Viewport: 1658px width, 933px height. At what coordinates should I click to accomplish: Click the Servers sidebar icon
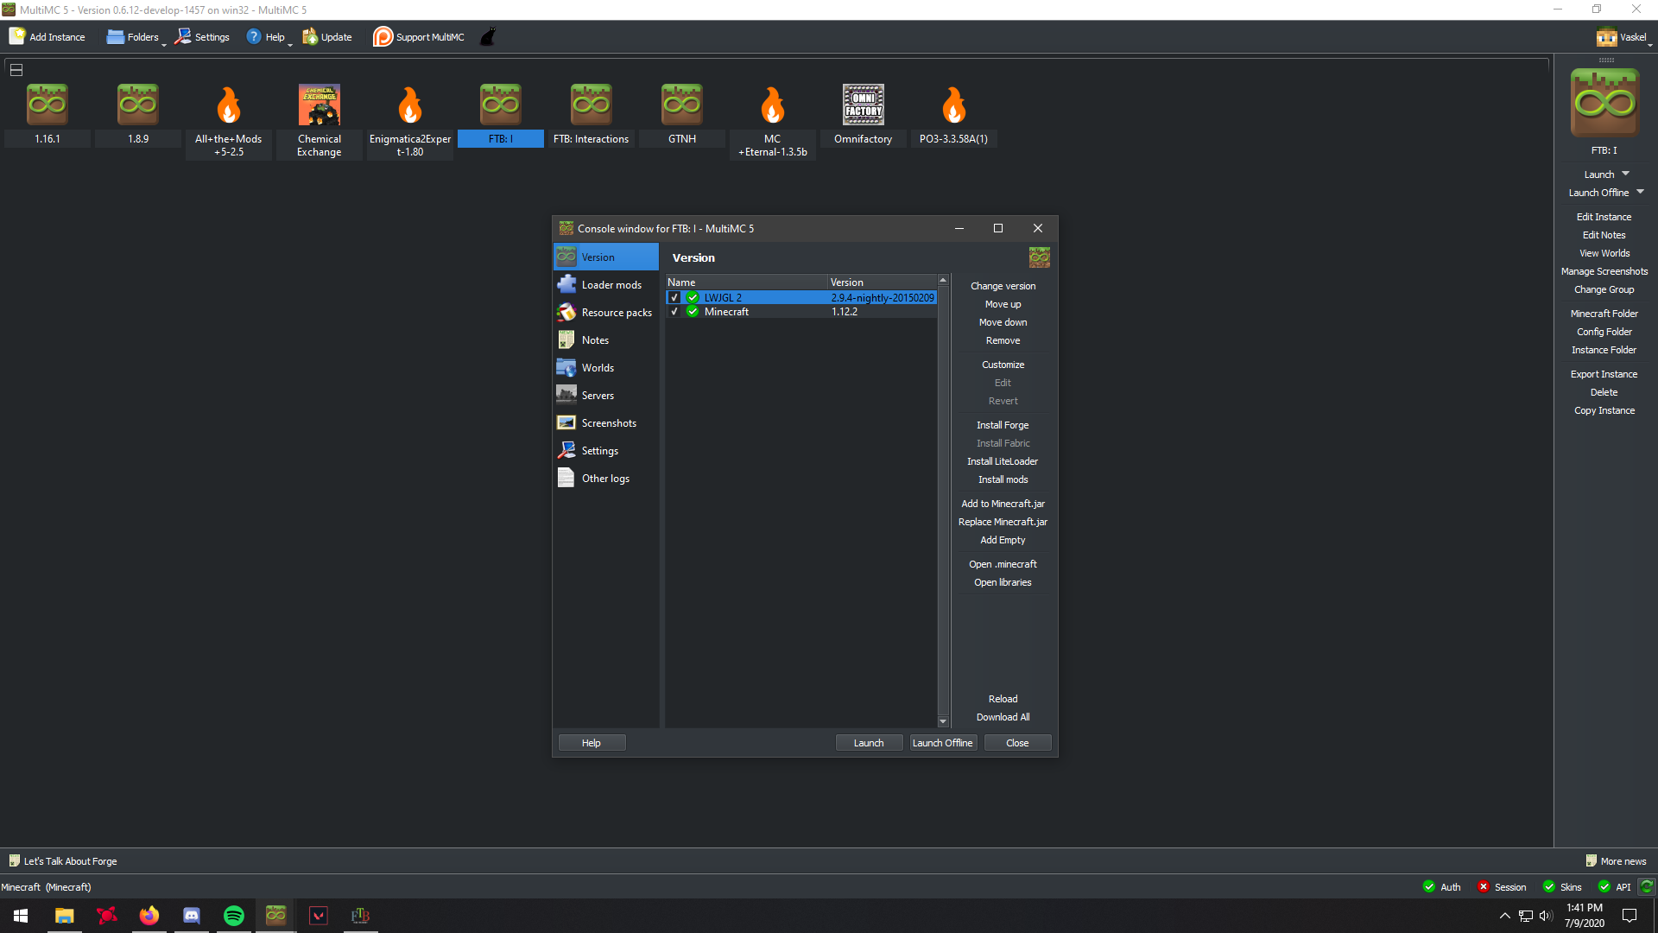pos(566,395)
